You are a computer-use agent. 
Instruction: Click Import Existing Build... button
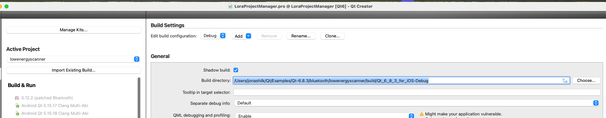pyautogui.click(x=74, y=70)
